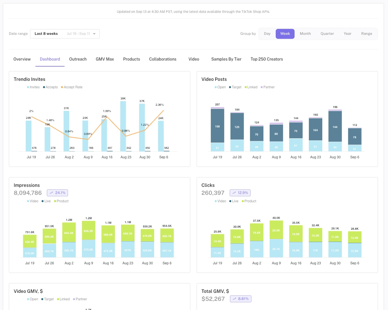Open Samples By Tier tab
This screenshot has width=388, height=310.
[x=226, y=59]
